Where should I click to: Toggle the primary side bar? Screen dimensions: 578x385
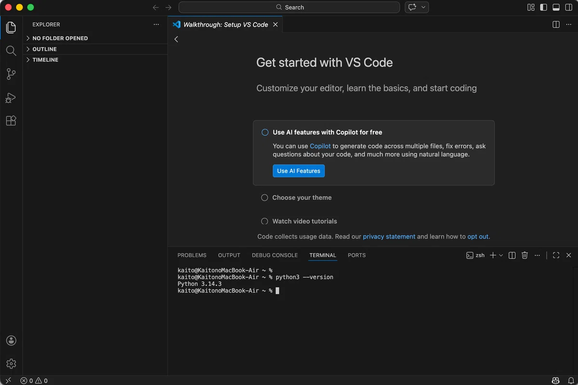(543, 7)
